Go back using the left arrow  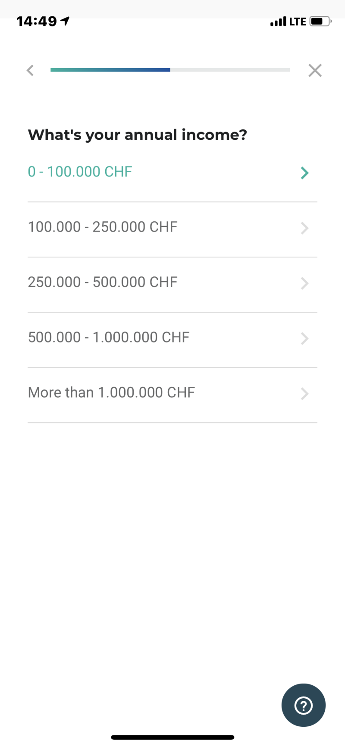(30, 70)
